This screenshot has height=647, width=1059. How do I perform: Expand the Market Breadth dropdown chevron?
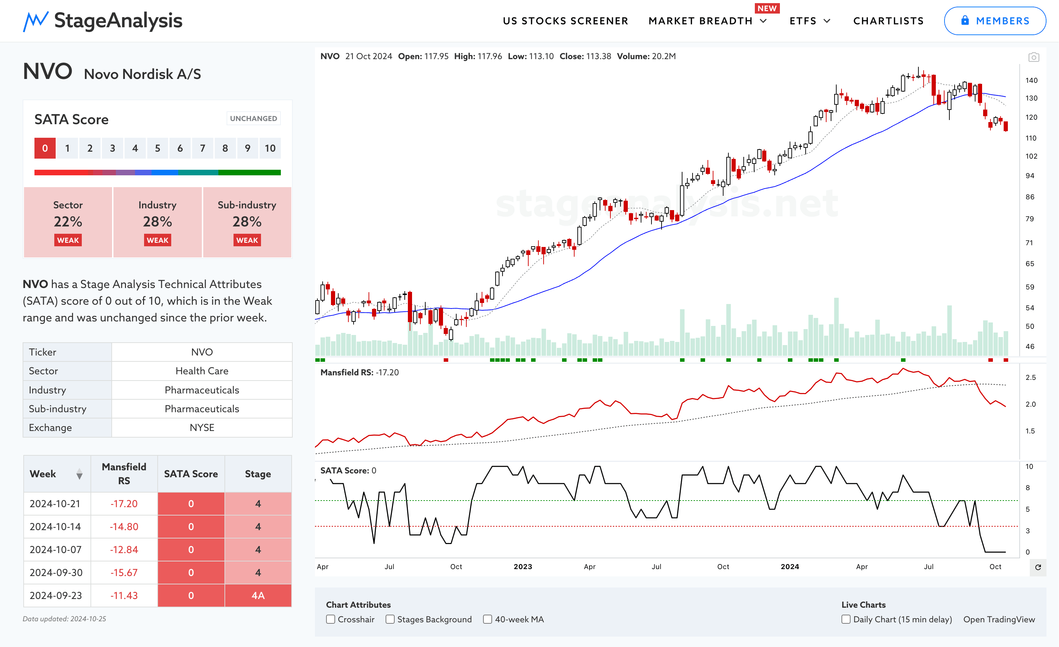point(763,21)
